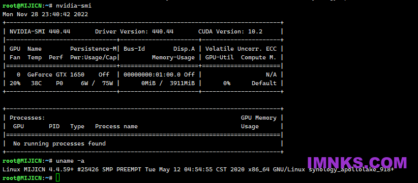This screenshot has height=183, width=418.
Task: Click the GeForce GTX 1650 name
Action: 56,75
